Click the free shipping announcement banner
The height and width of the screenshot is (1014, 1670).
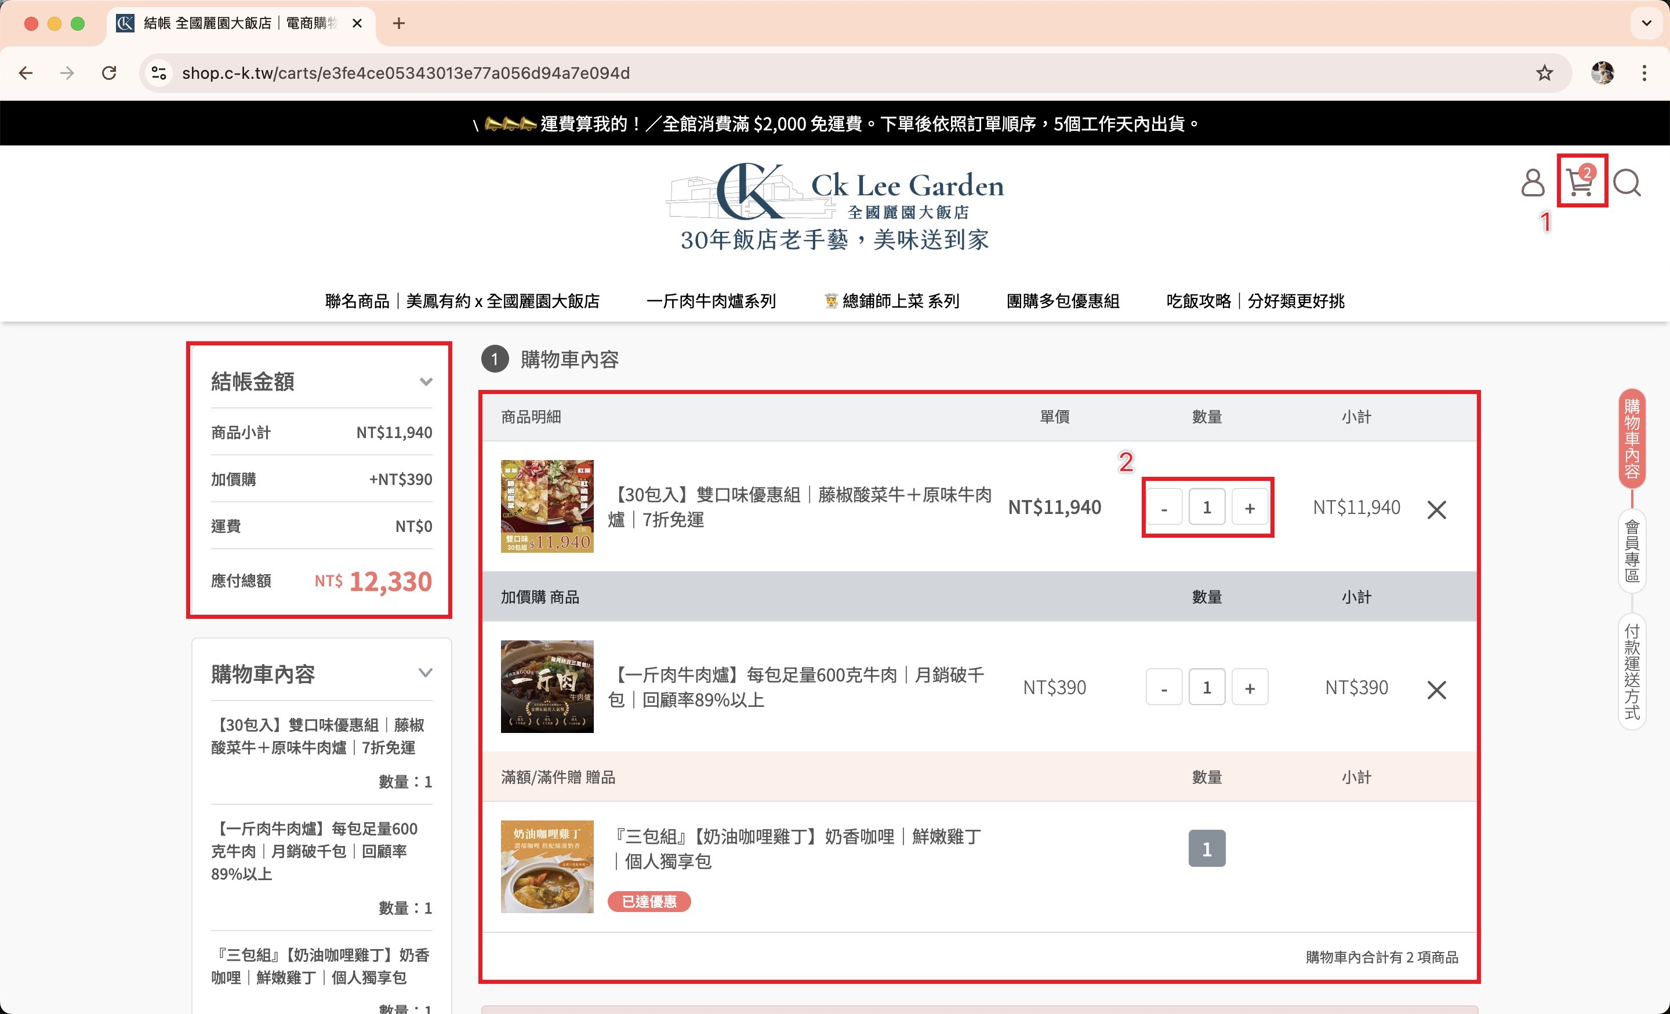[x=835, y=124]
